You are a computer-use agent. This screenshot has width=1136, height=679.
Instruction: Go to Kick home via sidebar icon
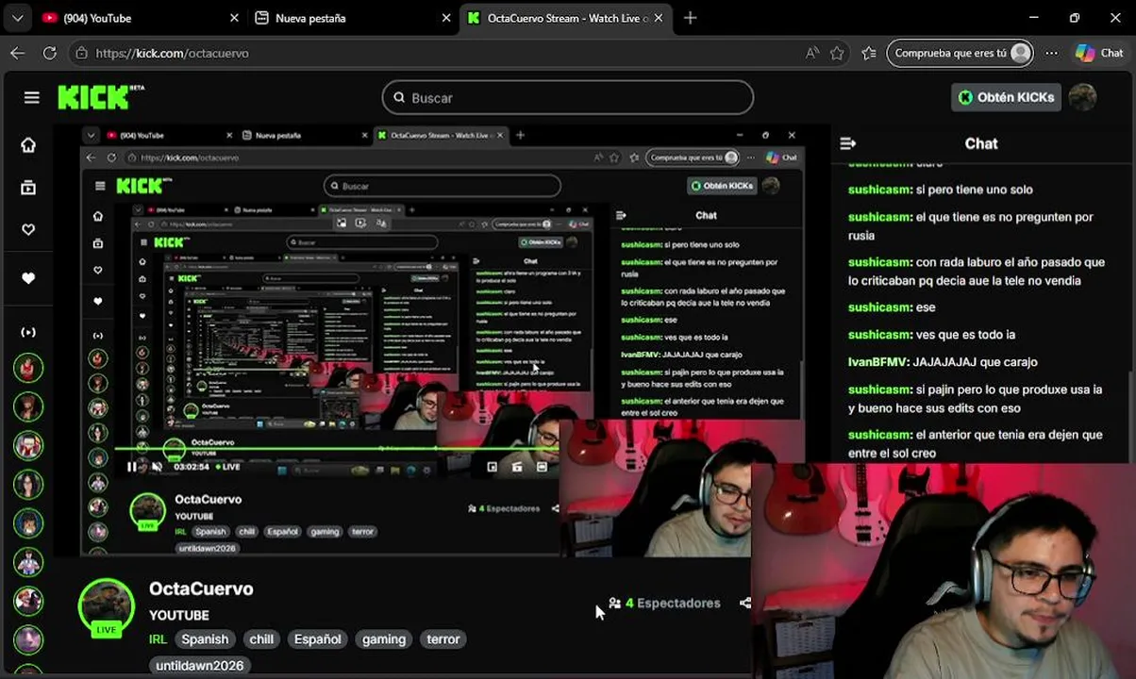[28, 144]
